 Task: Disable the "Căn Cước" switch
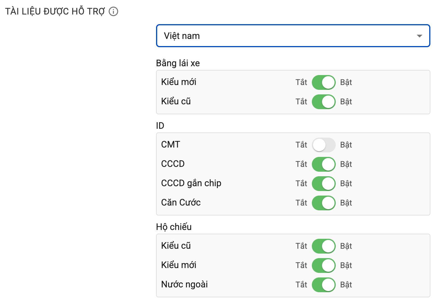(x=323, y=203)
